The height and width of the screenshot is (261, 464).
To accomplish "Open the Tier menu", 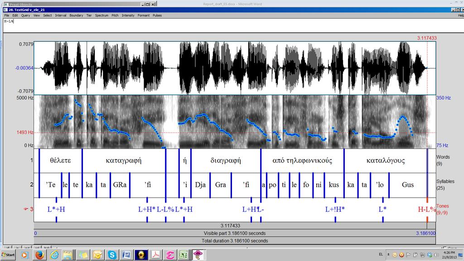I will [x=89, y=15].
